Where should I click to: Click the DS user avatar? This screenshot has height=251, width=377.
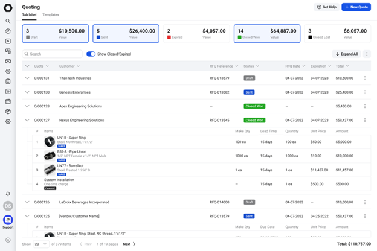8,206
